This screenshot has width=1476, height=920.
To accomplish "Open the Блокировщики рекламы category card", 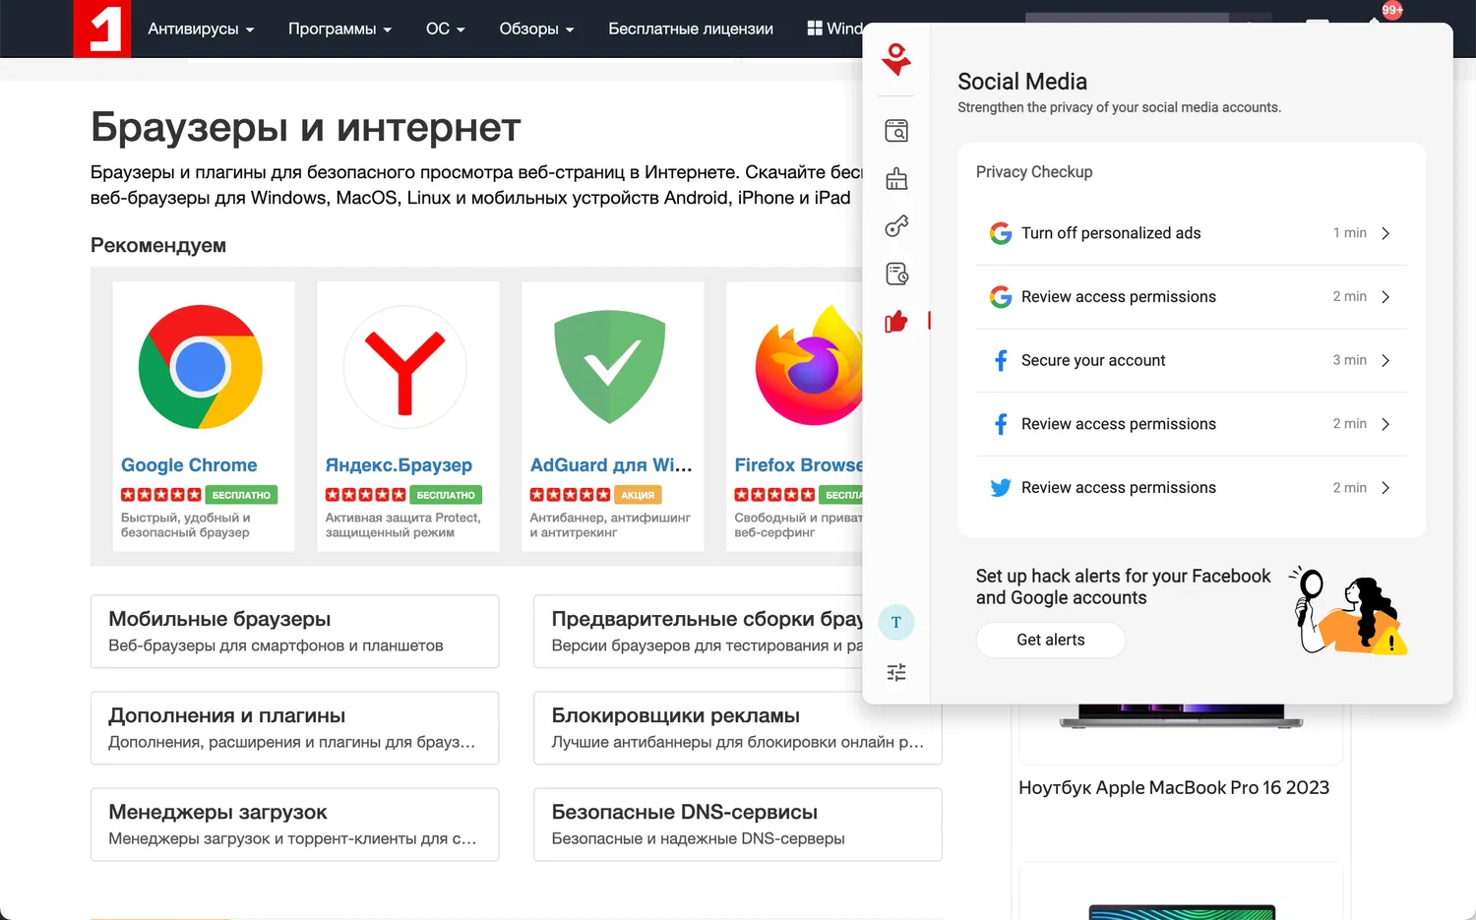I will [x=738, y=728].
